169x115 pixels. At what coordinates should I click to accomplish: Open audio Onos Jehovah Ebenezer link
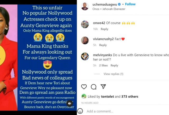point(109,9)
